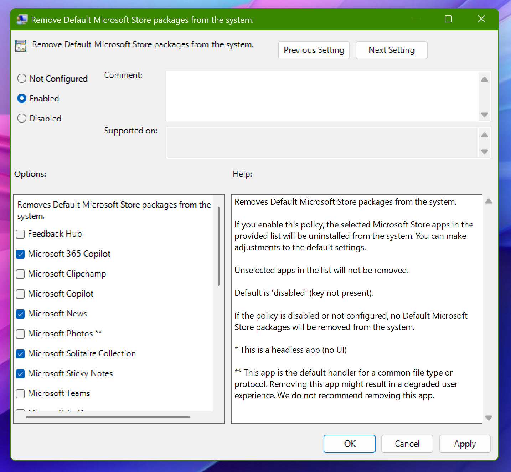Viewport: 511px width, 472px height.
Task: Check the Feedback Hub checkbox
Action: (20, 234)
